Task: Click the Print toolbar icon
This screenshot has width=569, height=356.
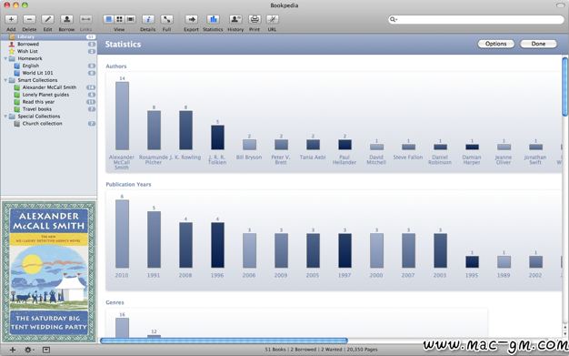Action: pyautogui.click(x=255, y=19)
